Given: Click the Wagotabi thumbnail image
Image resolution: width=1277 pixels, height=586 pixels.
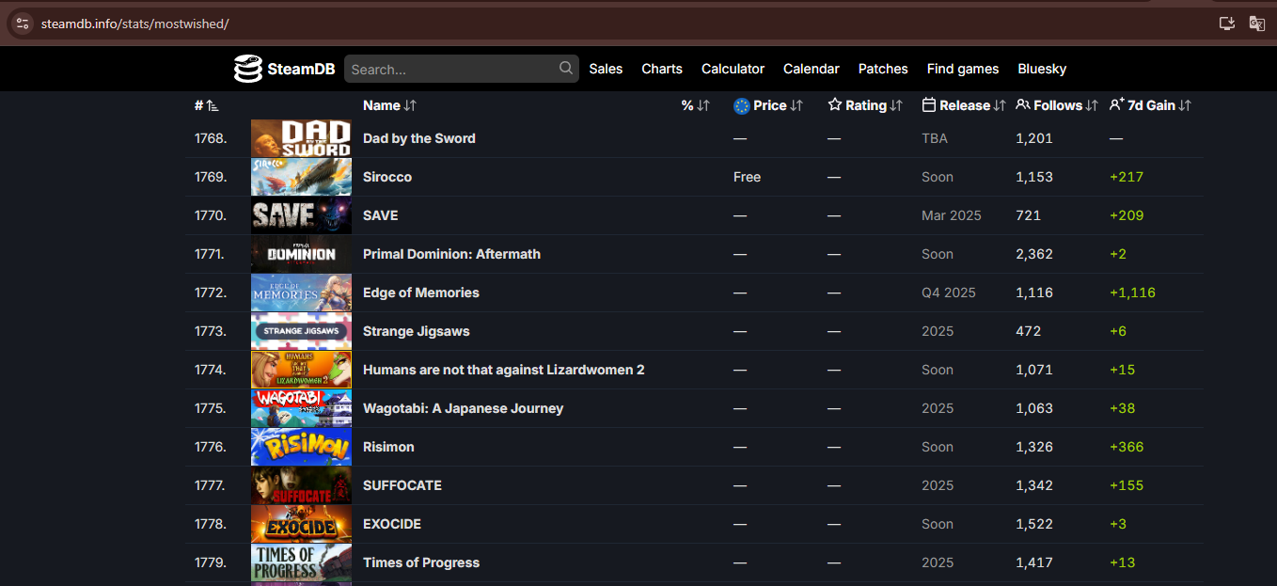Looking at the screenshot, I should pyautogui.click(x=301, y=408).
